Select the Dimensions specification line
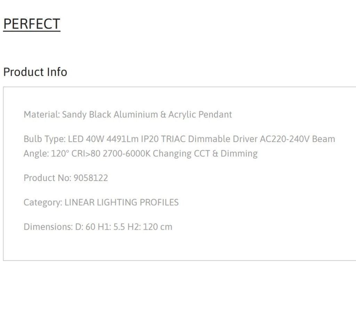The height and width of the screenshot is (328, 356). click(x=98, y=227)
